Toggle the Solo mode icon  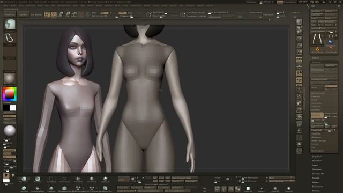299,144
